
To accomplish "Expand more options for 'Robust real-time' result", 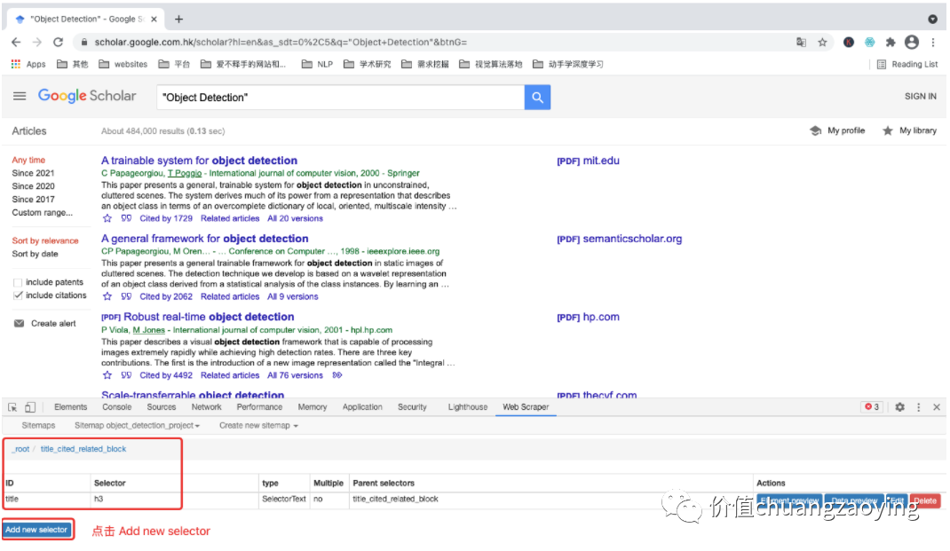I will tap(337, 375).
